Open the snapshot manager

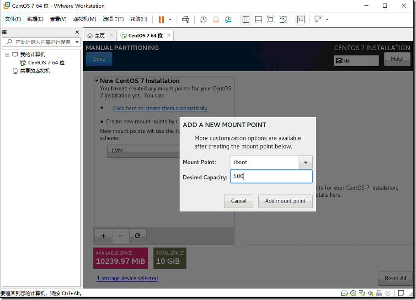(x=228, y=19)
